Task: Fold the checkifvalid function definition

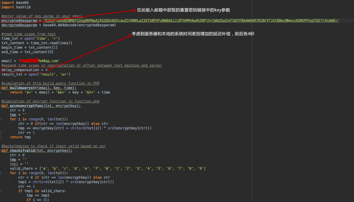Action: tap(1, 151)
